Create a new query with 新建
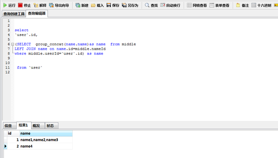The width and height of the screenshot is (278, 158). 82,5
